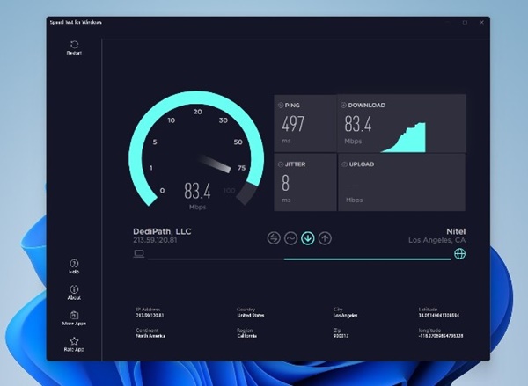Click the Nitel server name

(x=456, y=231)
